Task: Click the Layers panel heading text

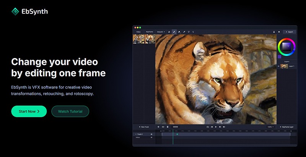Action: pos(286,62)
